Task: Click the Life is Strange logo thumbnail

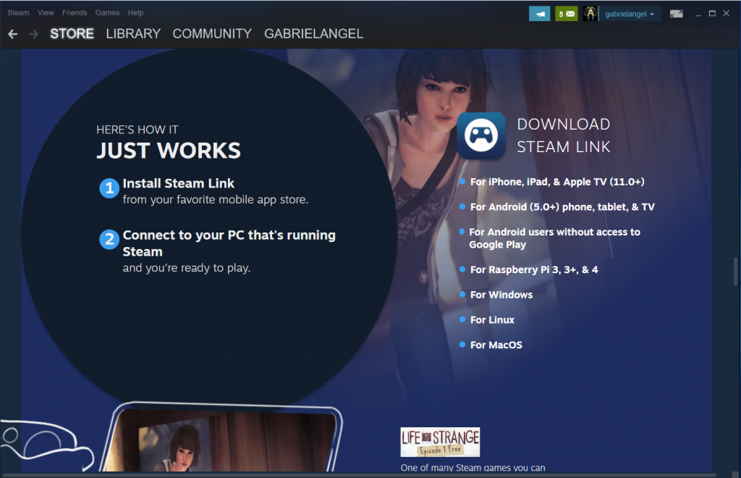Action: 440,442
